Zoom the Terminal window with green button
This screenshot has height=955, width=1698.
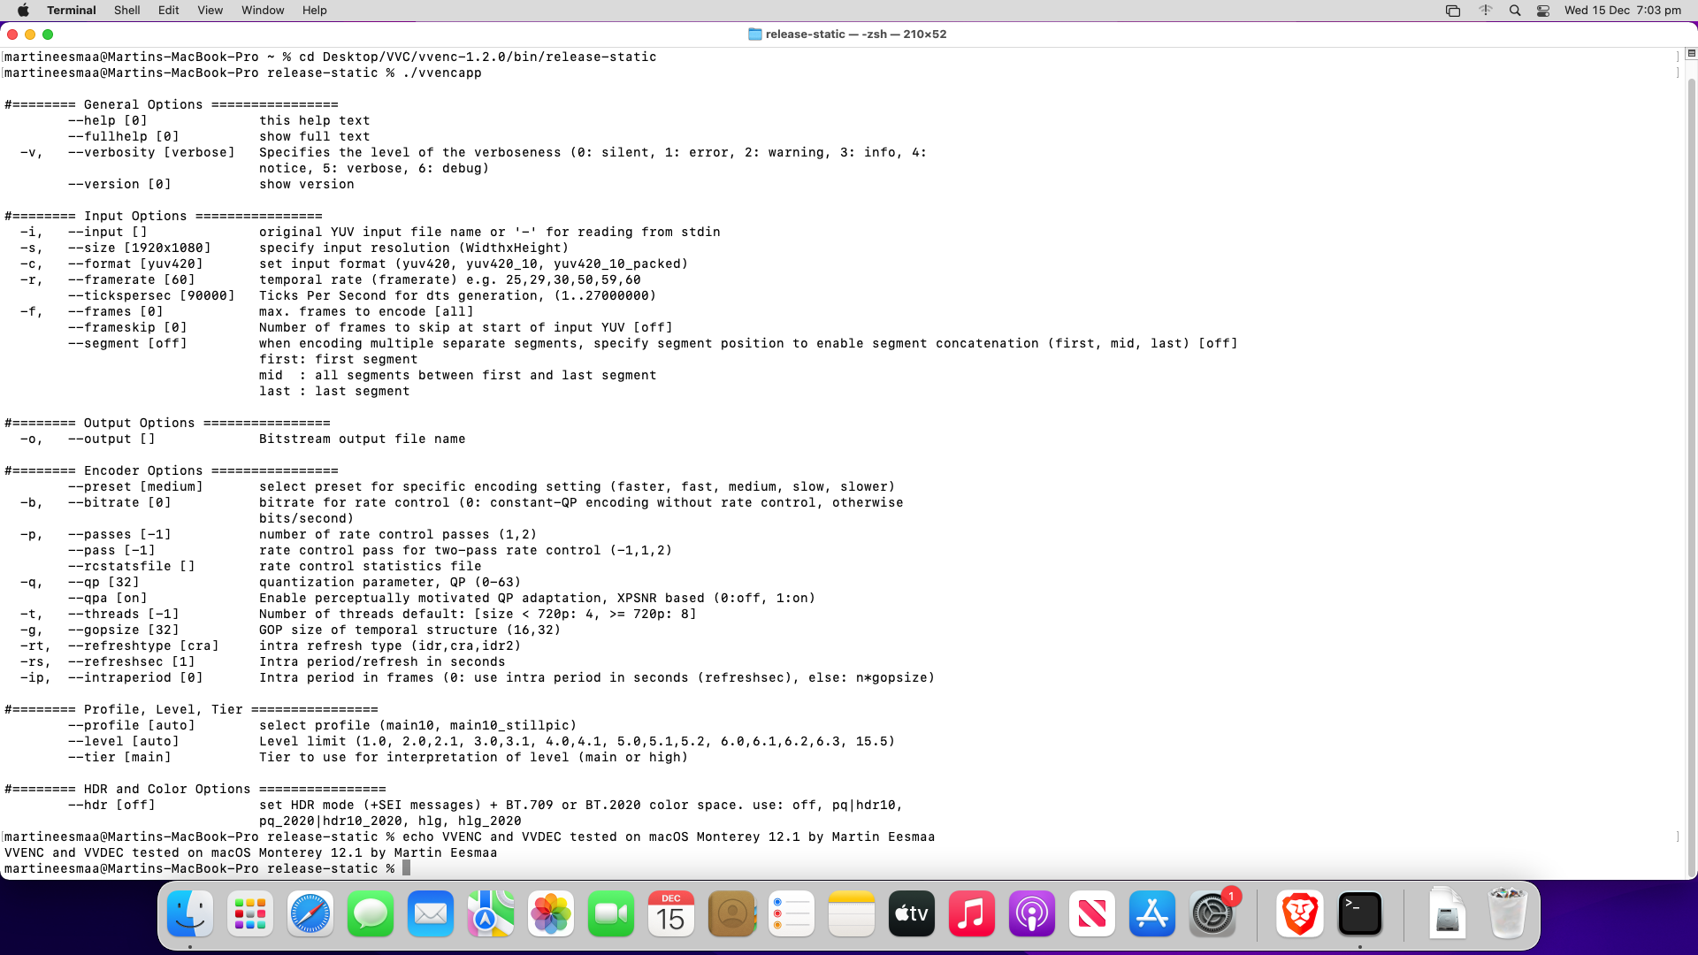click(x=48, y=34)
